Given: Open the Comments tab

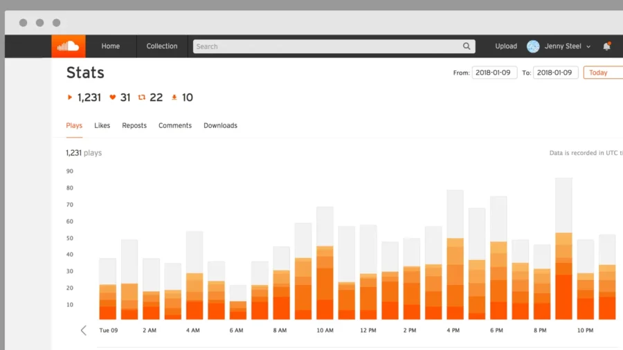Looking at the screenshot, I should point(175,126).
